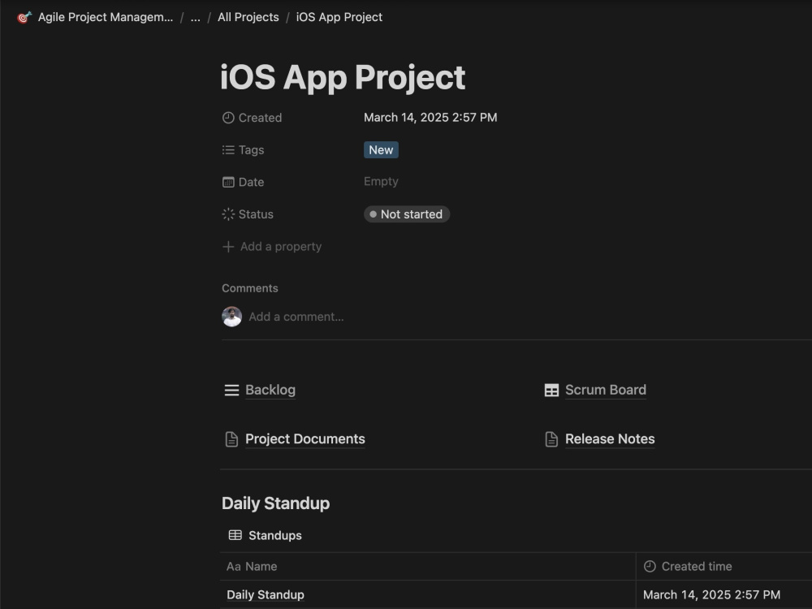Open the Backlog link

pos(270,390)
